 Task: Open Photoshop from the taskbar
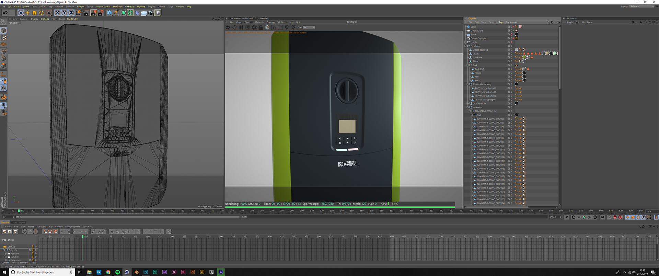pos(146,272)
